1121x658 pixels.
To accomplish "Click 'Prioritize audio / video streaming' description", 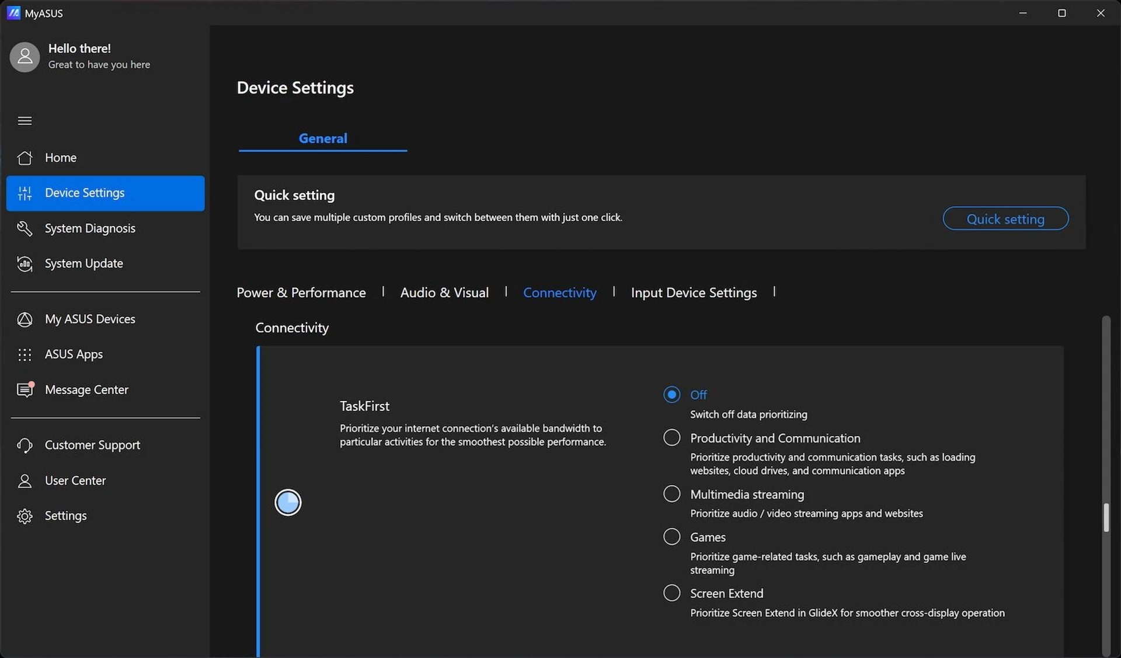I will tap(806, 514).
